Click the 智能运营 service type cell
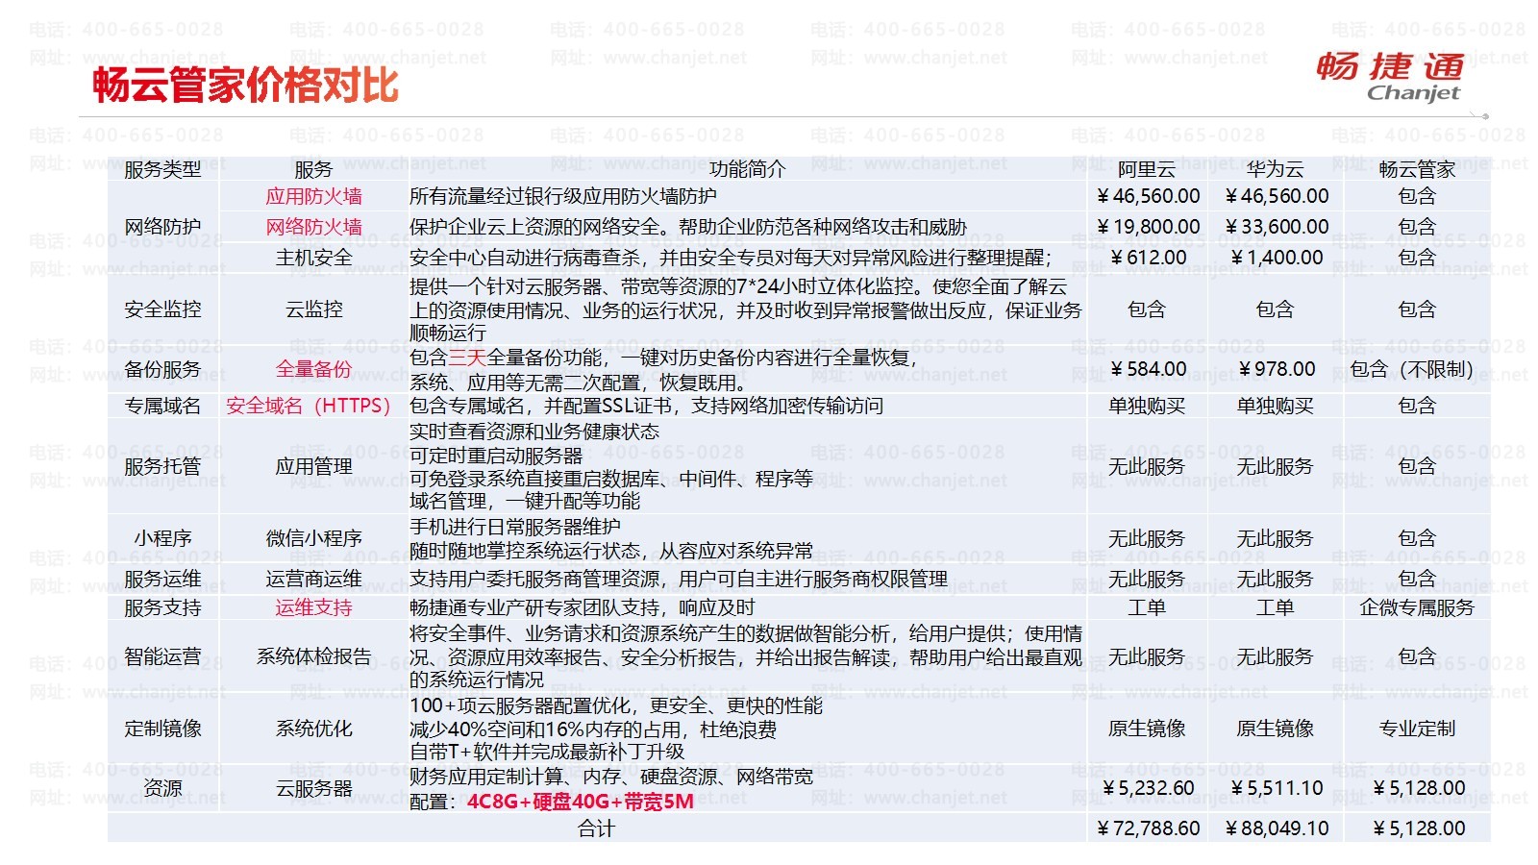Screen dimensions: 1538x865 tap(162, 657)
